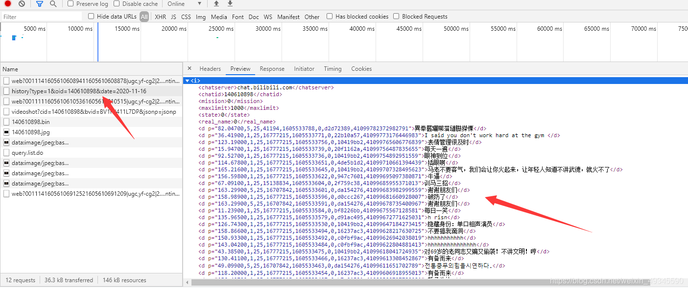Click the '146 kB resources' status entry
The image size is (688, 290).
tap(124, 280)
